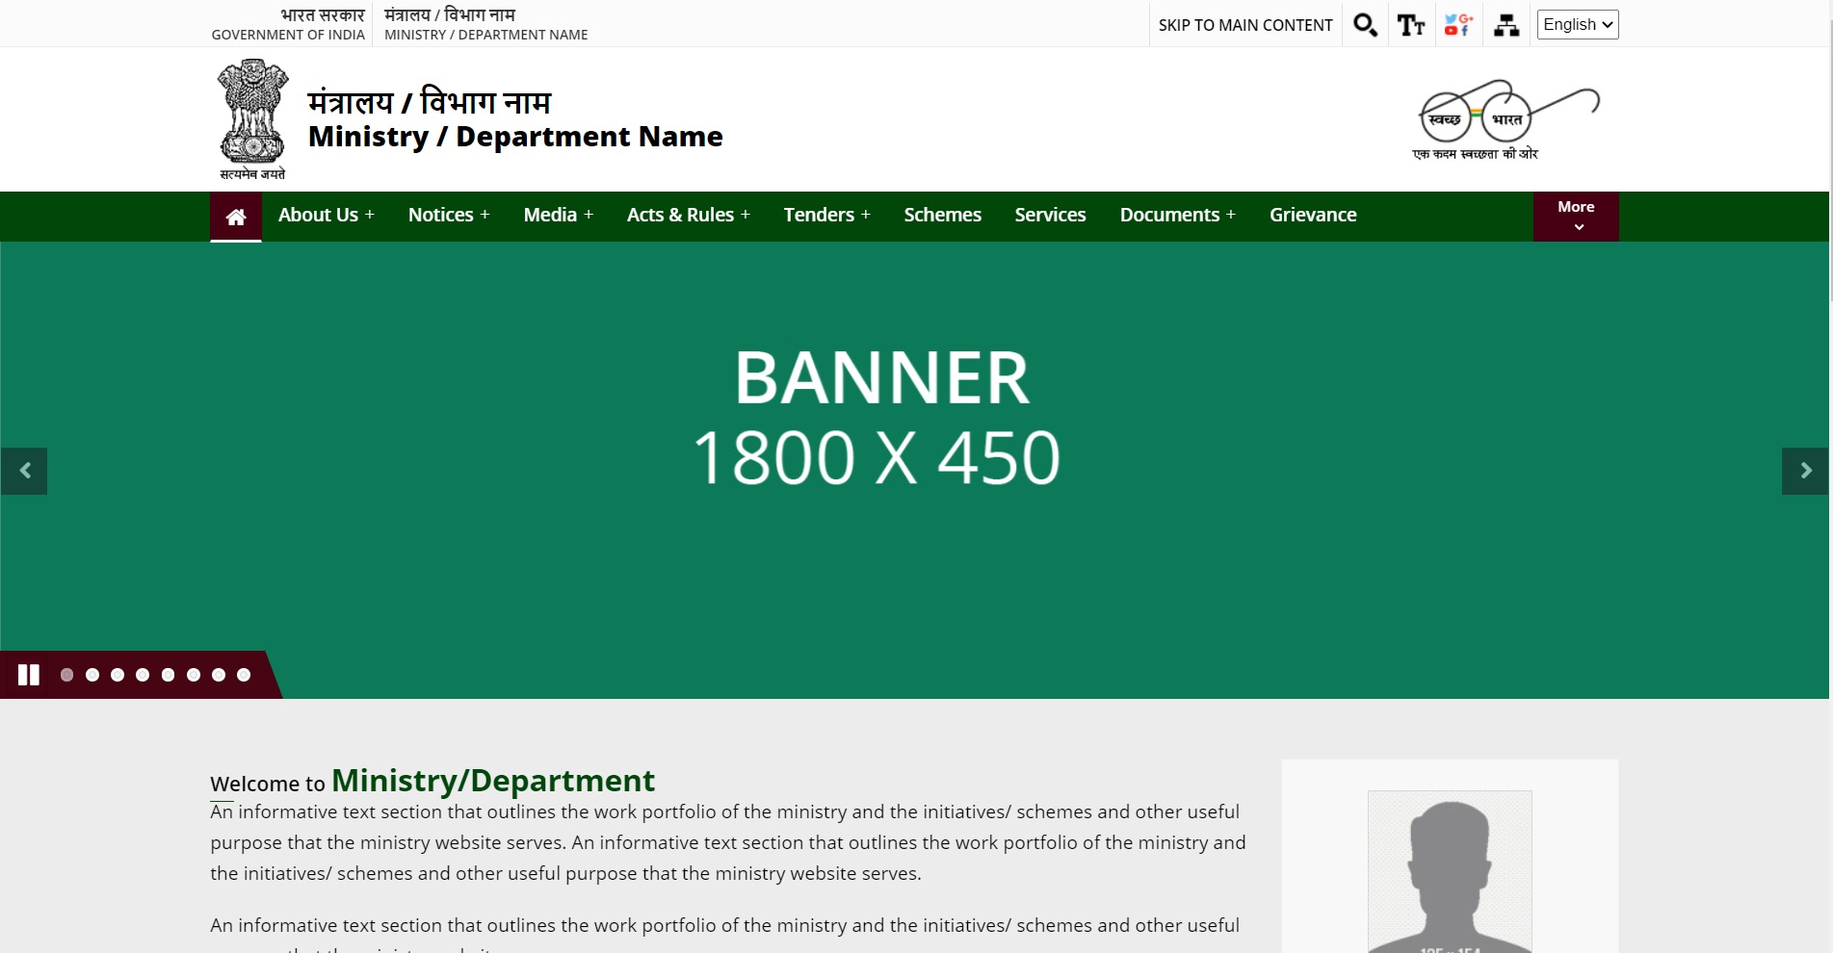Open the sitemap icon
Screen dimensions: 1833x953
tap(1506, 25)
